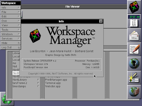Open the globe with book dock icon

pos(134,92)
